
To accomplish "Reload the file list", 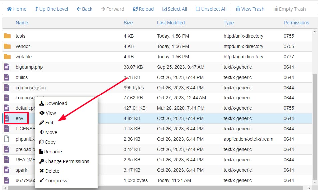I will (143, 9).
